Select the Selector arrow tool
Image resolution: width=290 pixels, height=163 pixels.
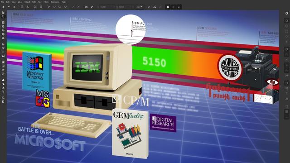pyautogui.click(x=3, y=13)
